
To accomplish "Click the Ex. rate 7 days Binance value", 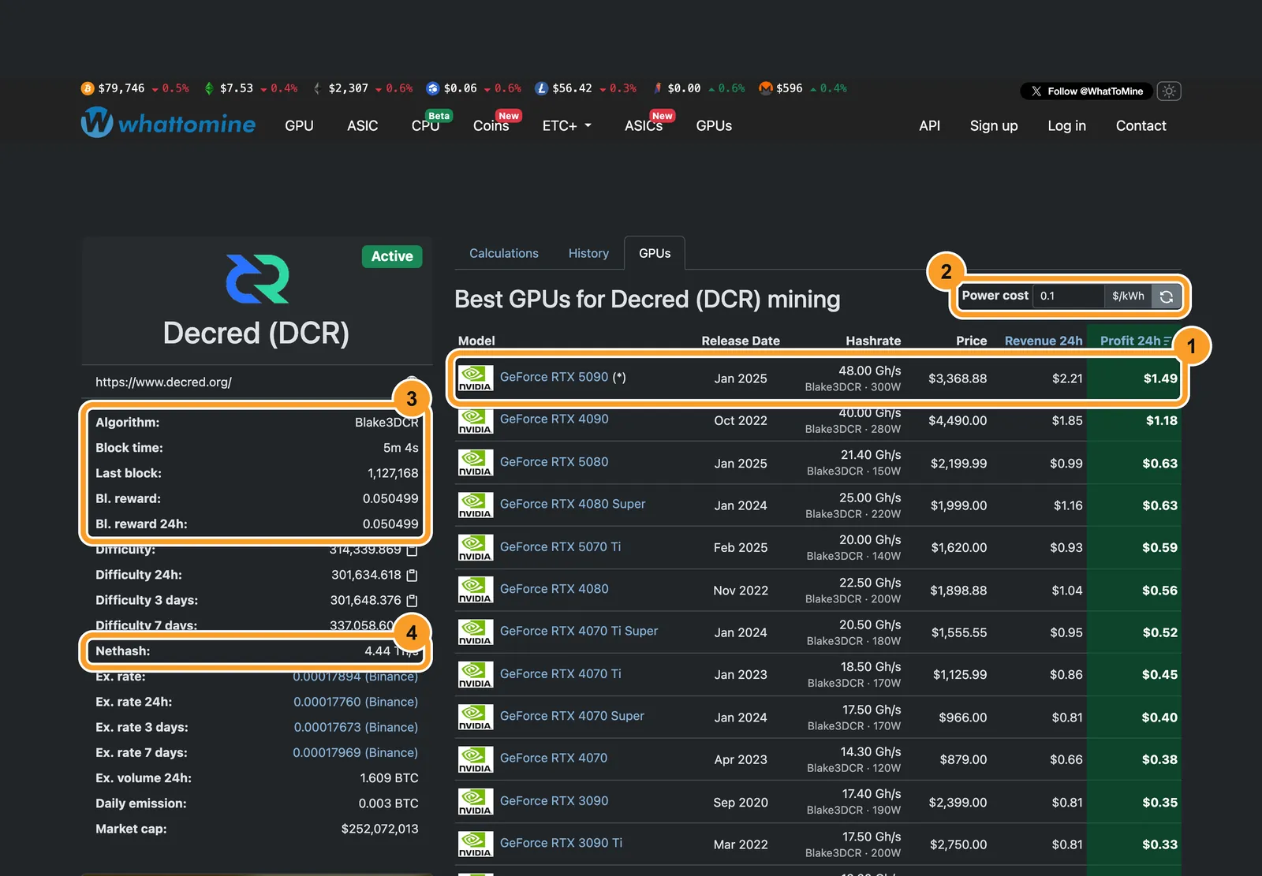I will (356, 753).
